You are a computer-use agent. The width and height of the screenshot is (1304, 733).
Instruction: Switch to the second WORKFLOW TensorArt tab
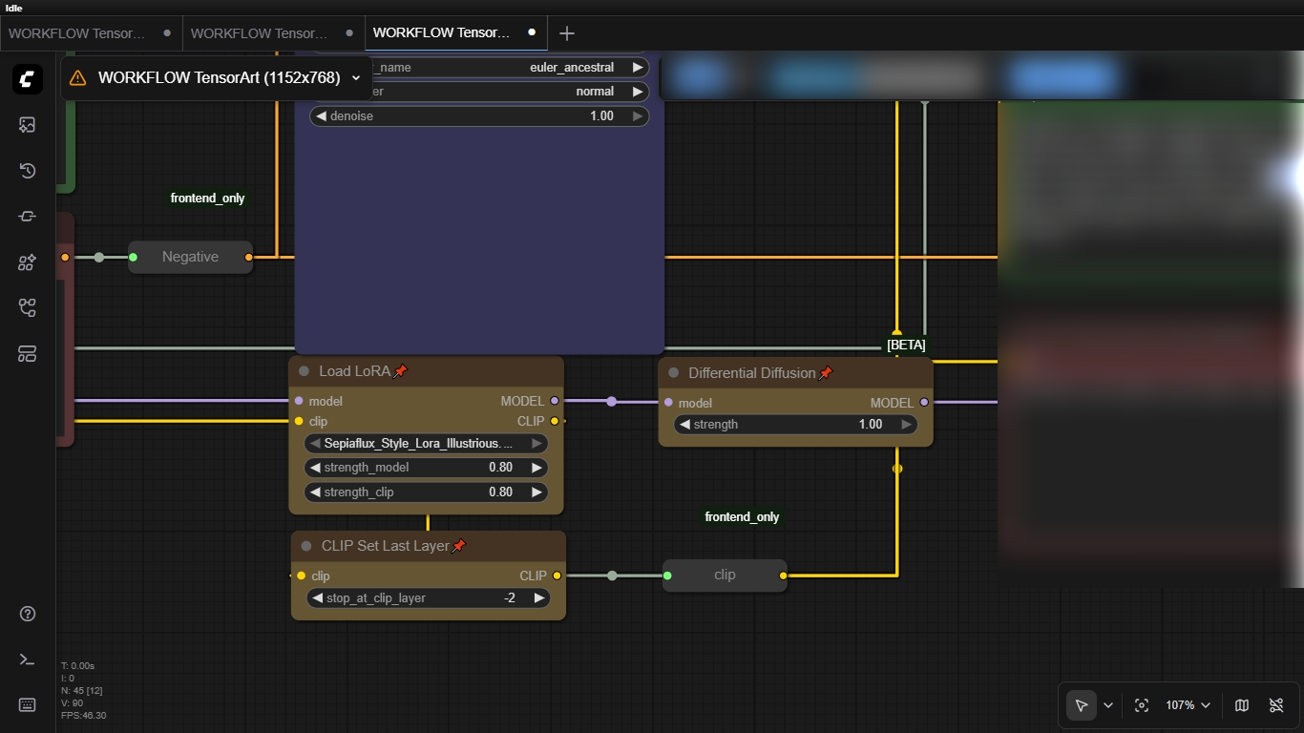pyautogui.click(x=260, y=32)
